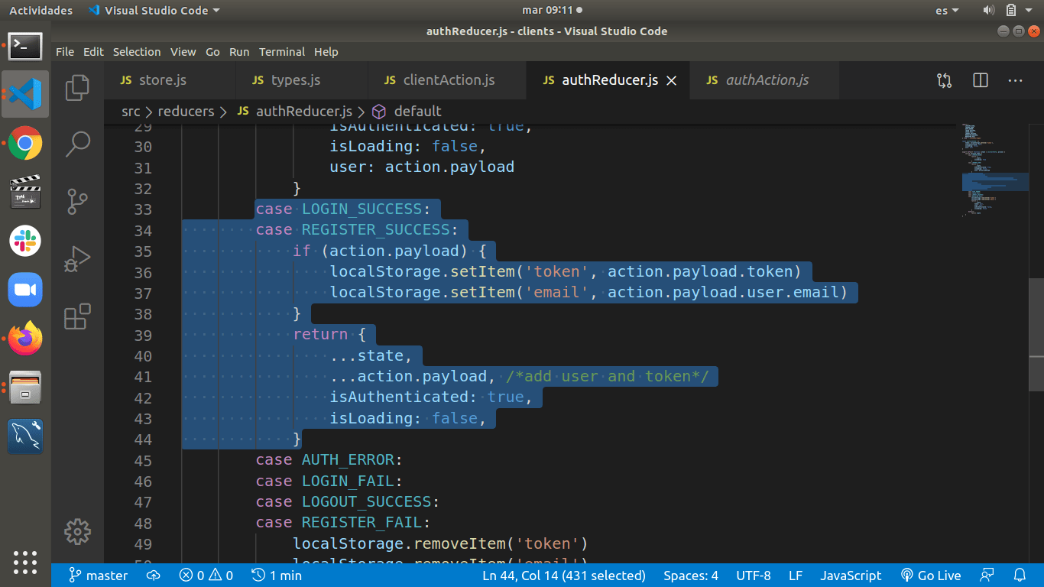1044x587 pixels.
Task: Switch to the types.js tab
Action: coord(302,80)
